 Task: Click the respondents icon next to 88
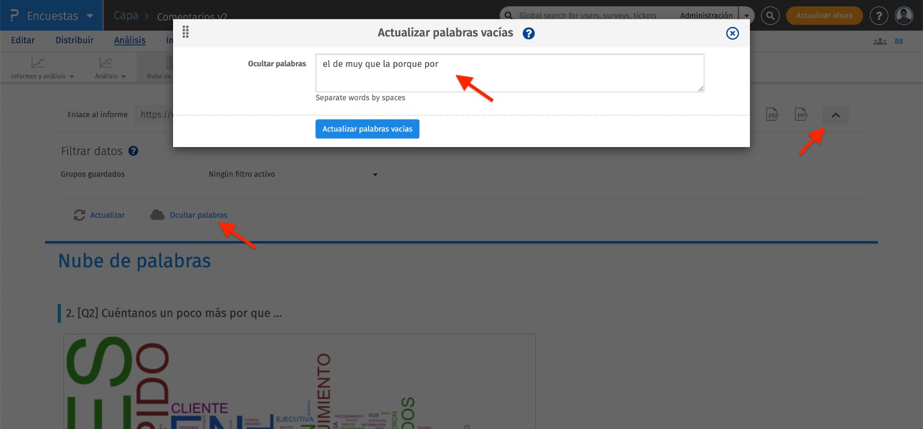[880, 42]
